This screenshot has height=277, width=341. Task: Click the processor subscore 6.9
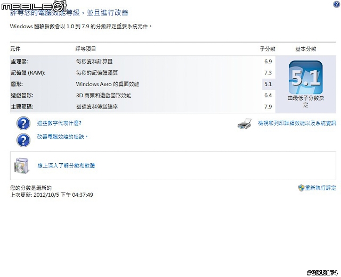[268, 62]
